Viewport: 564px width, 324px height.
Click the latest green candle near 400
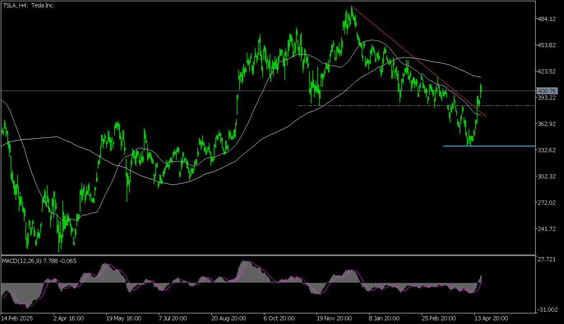pyautogui.click(x=481, y=89)
